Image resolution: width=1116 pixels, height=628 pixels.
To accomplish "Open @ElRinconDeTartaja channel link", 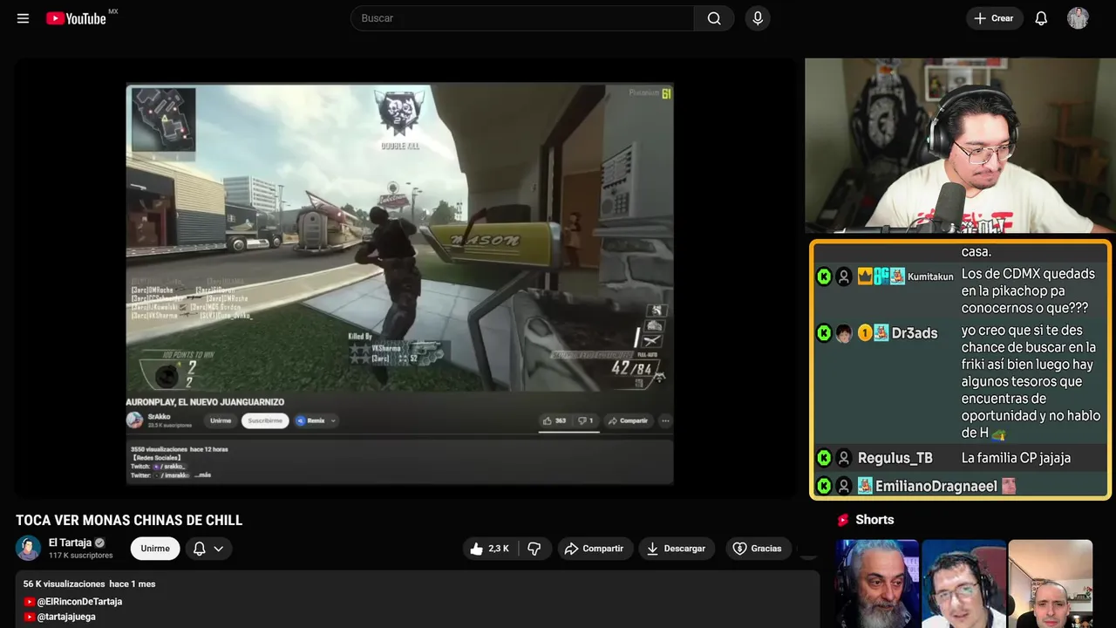I will point(79,602).
